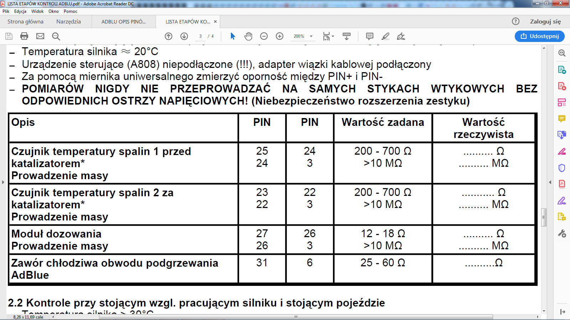Screen dimensions: 570x320
Task: Expand left navigation pane arrow
Action: 3,182
